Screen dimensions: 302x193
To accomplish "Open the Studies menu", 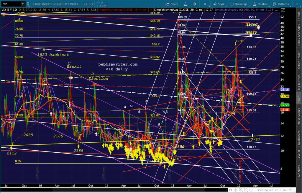I will pos(260,4).
